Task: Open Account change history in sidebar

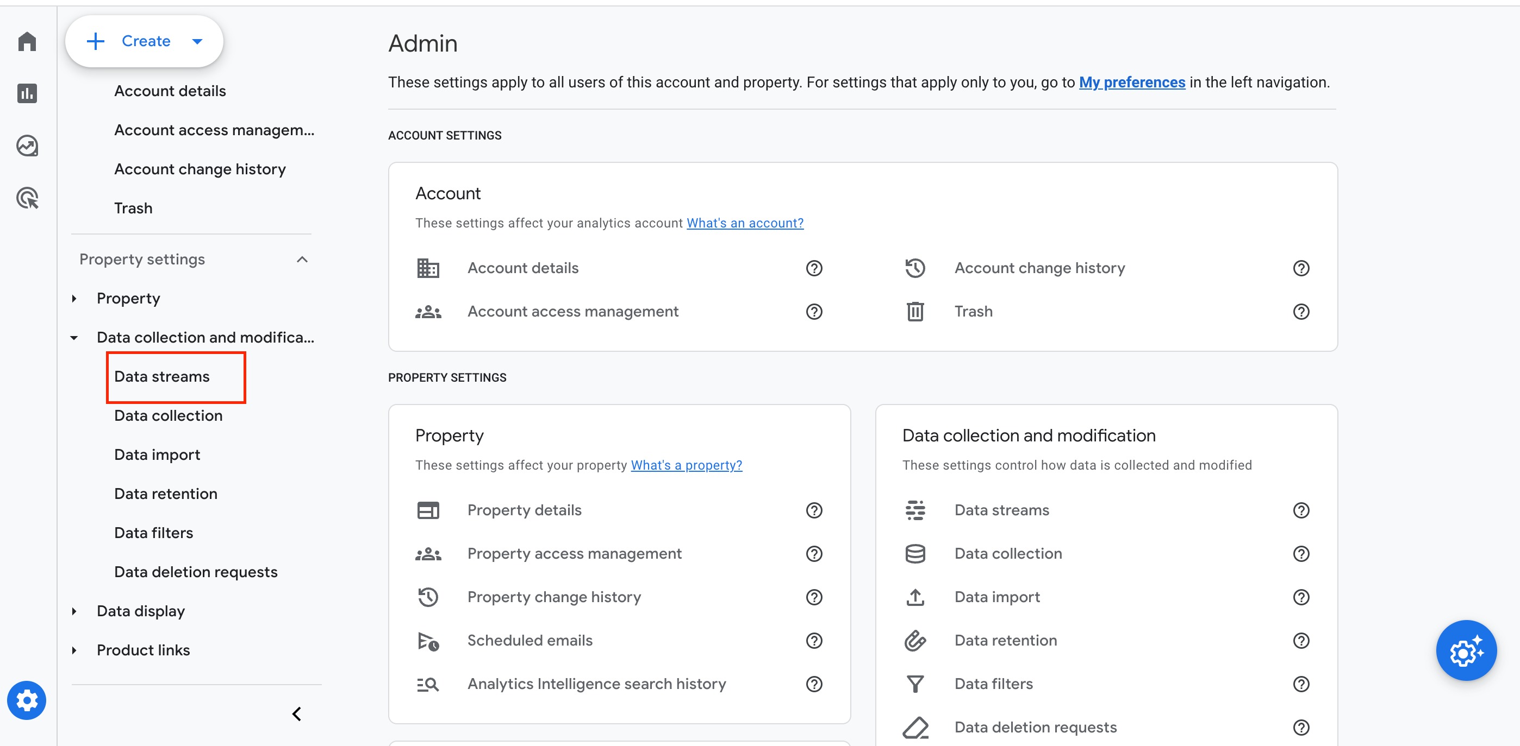Action: [x=200, y=169]
